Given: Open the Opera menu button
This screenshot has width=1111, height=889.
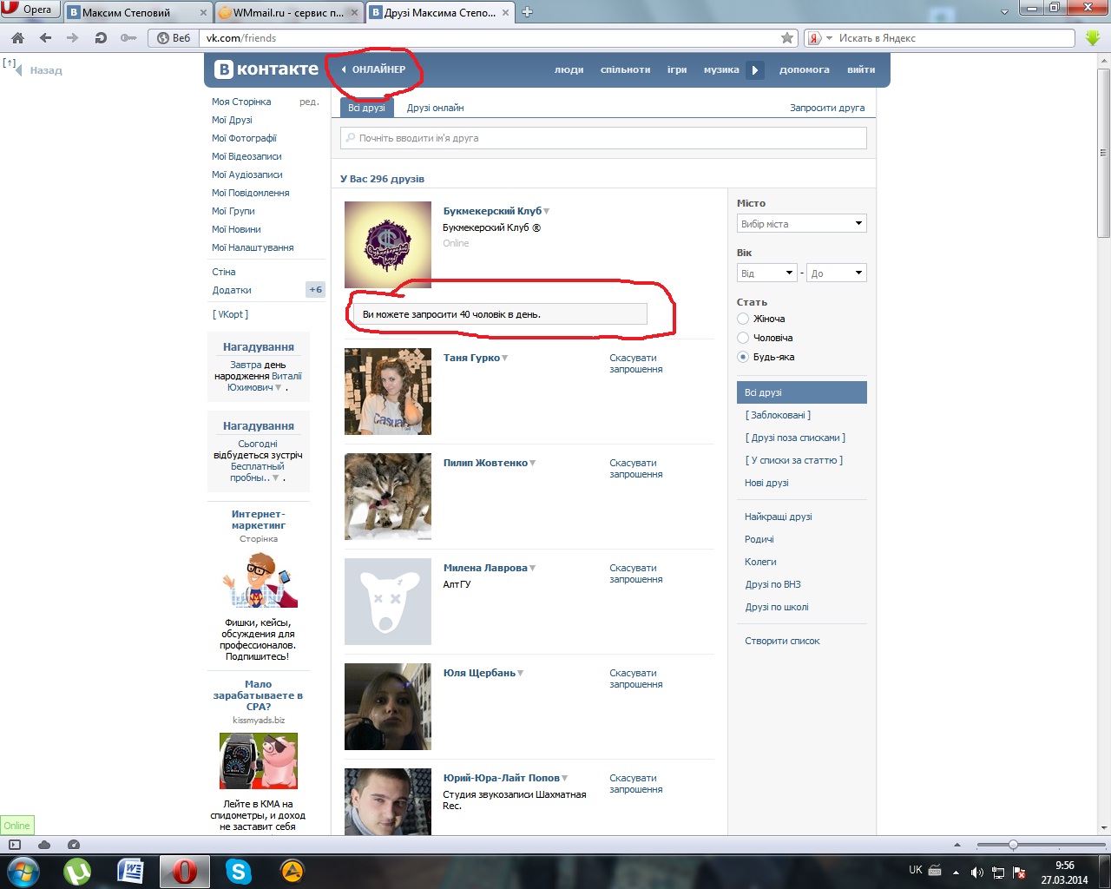Looking at the screenshot, I should click(30, 10).
